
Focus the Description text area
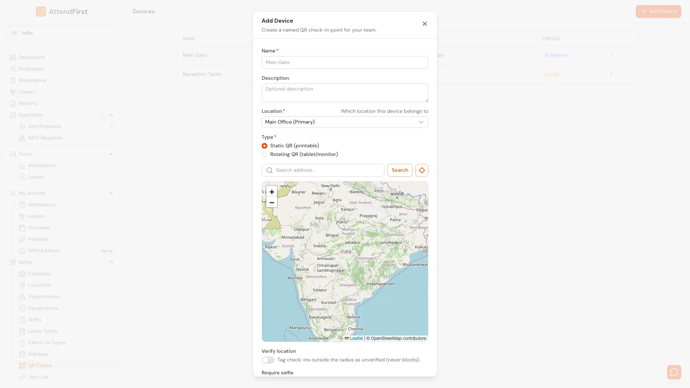pos(345,93)
